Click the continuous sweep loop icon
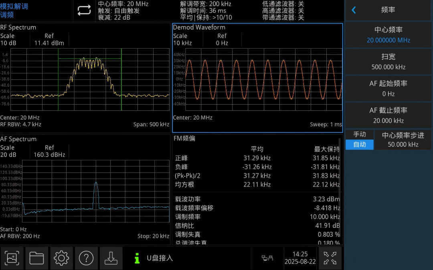The height and width of the screenshot is (270, 433). coord(84,10)
